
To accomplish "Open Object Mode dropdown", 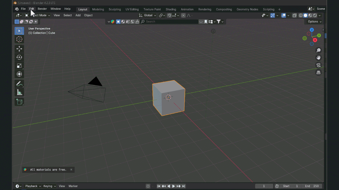I will 37,15.
